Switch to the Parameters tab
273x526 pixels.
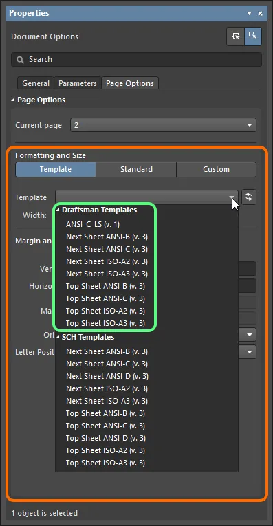(78, 83)
